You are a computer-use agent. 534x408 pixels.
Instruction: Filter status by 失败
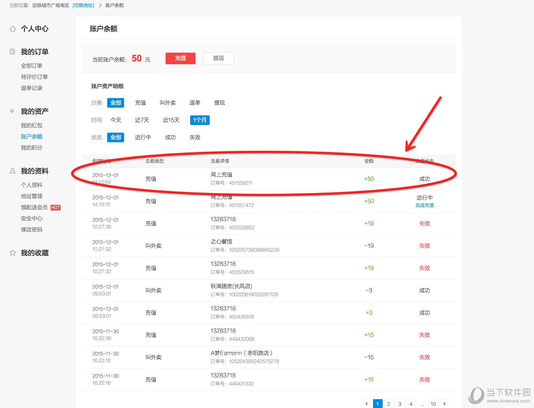tap(195, 137)
